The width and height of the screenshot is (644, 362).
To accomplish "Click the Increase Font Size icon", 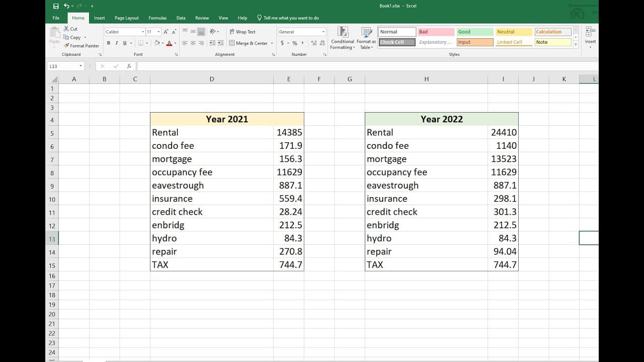I will click(x=166, y=32).
